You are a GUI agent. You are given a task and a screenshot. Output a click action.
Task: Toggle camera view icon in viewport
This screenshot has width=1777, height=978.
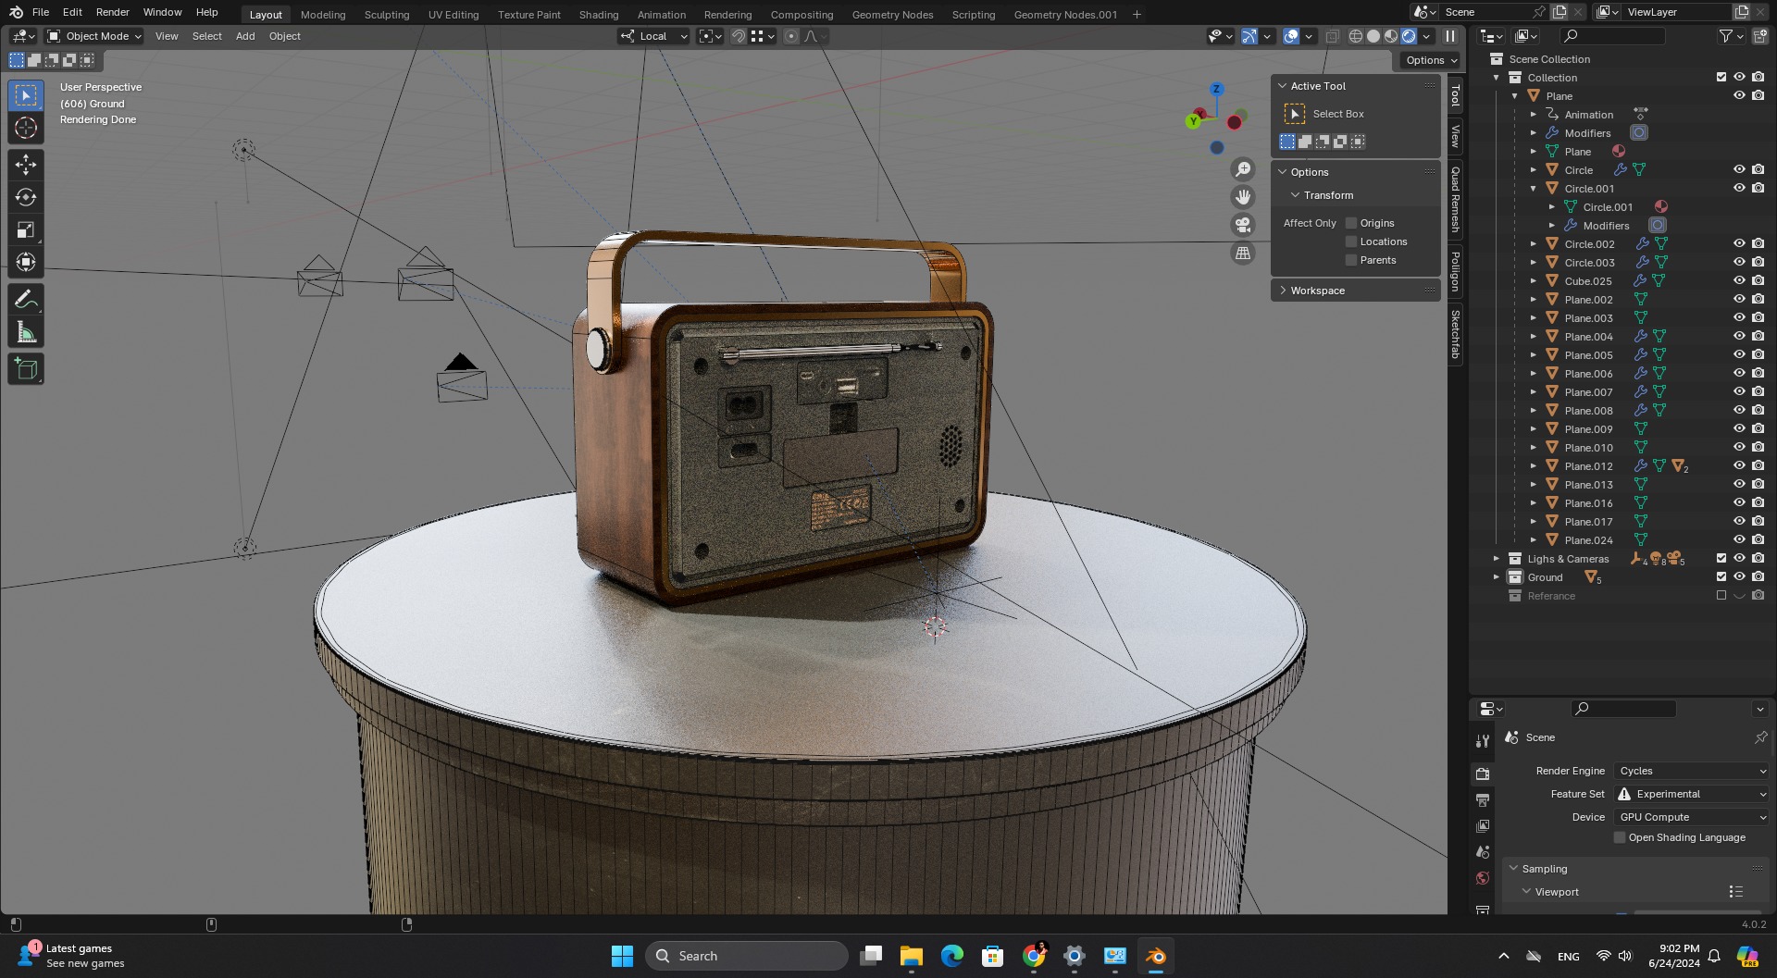(1243, 225)
